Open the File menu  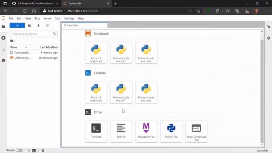[11, 18]
